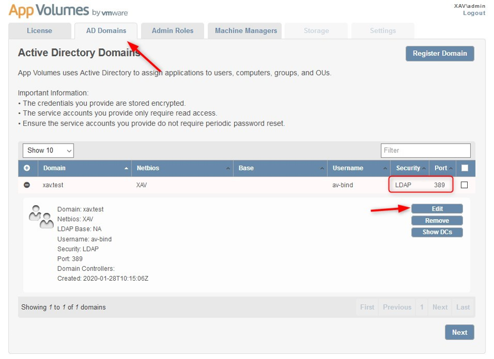Sort table by Netbios column
The image size is (494, 359).
183,168
